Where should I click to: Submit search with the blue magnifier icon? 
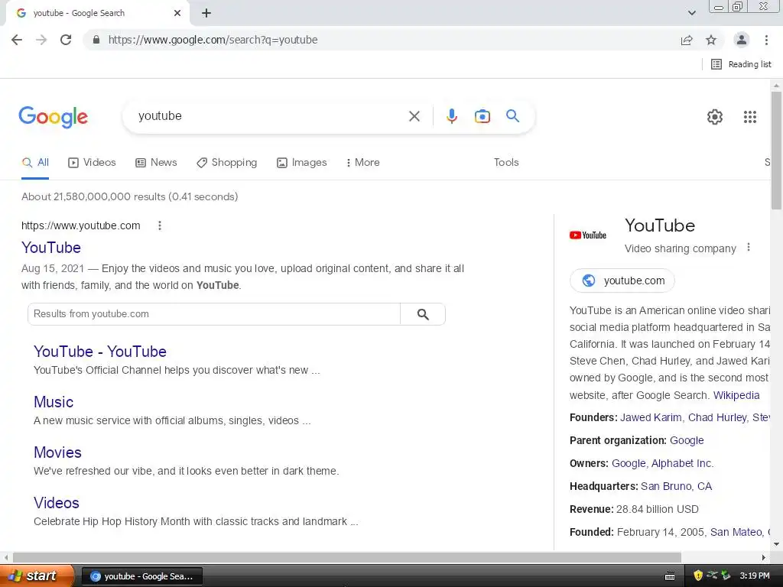(x=512, y=116)
